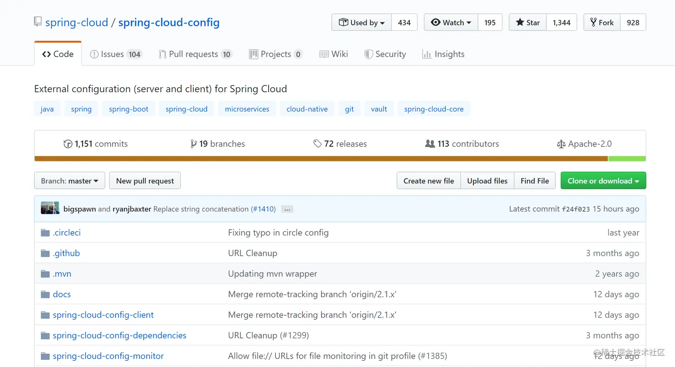
Task: Click folder icon for spring-cloud-config-monitor
Action: [45, 356]
